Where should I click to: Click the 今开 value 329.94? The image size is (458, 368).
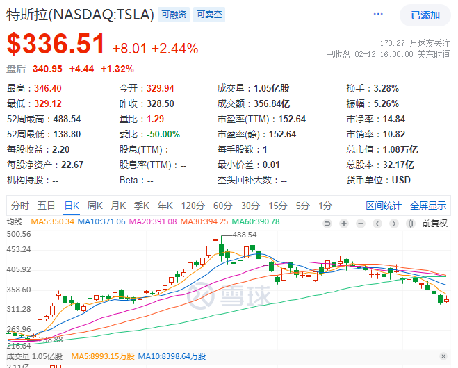click(160, 88)
